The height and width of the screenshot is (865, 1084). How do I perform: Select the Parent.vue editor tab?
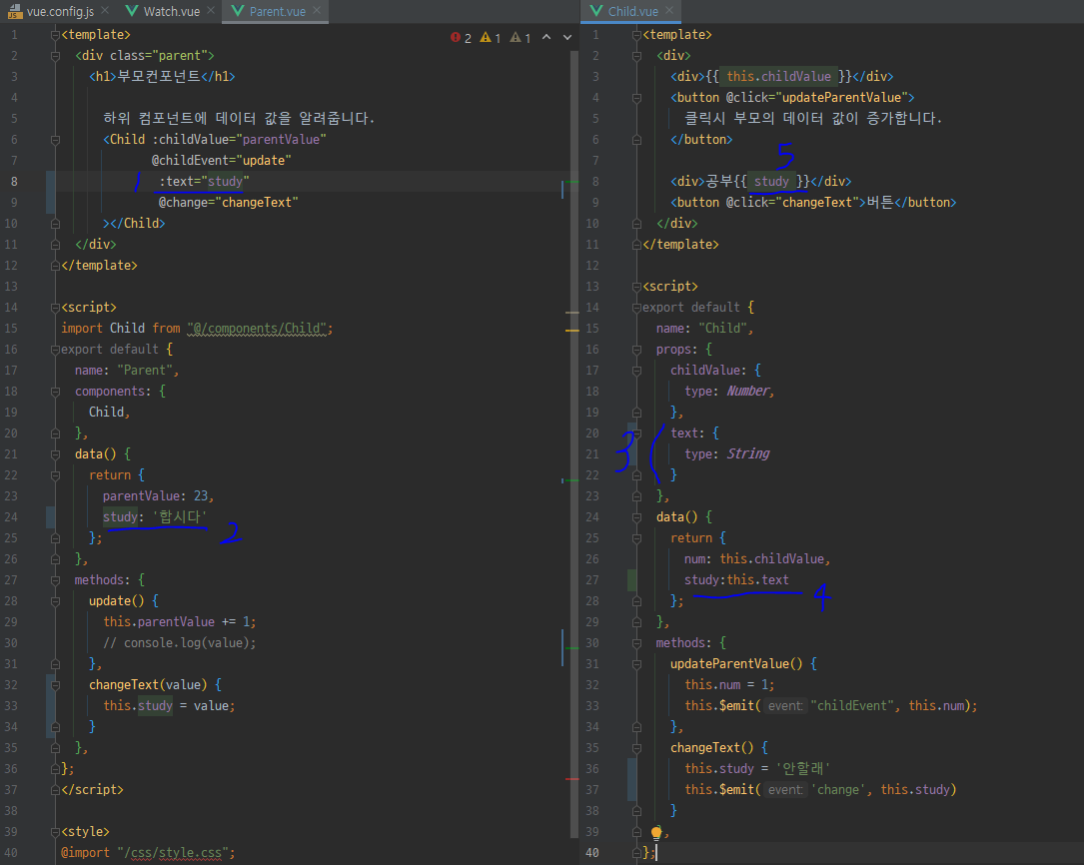(x=277, y=11)
